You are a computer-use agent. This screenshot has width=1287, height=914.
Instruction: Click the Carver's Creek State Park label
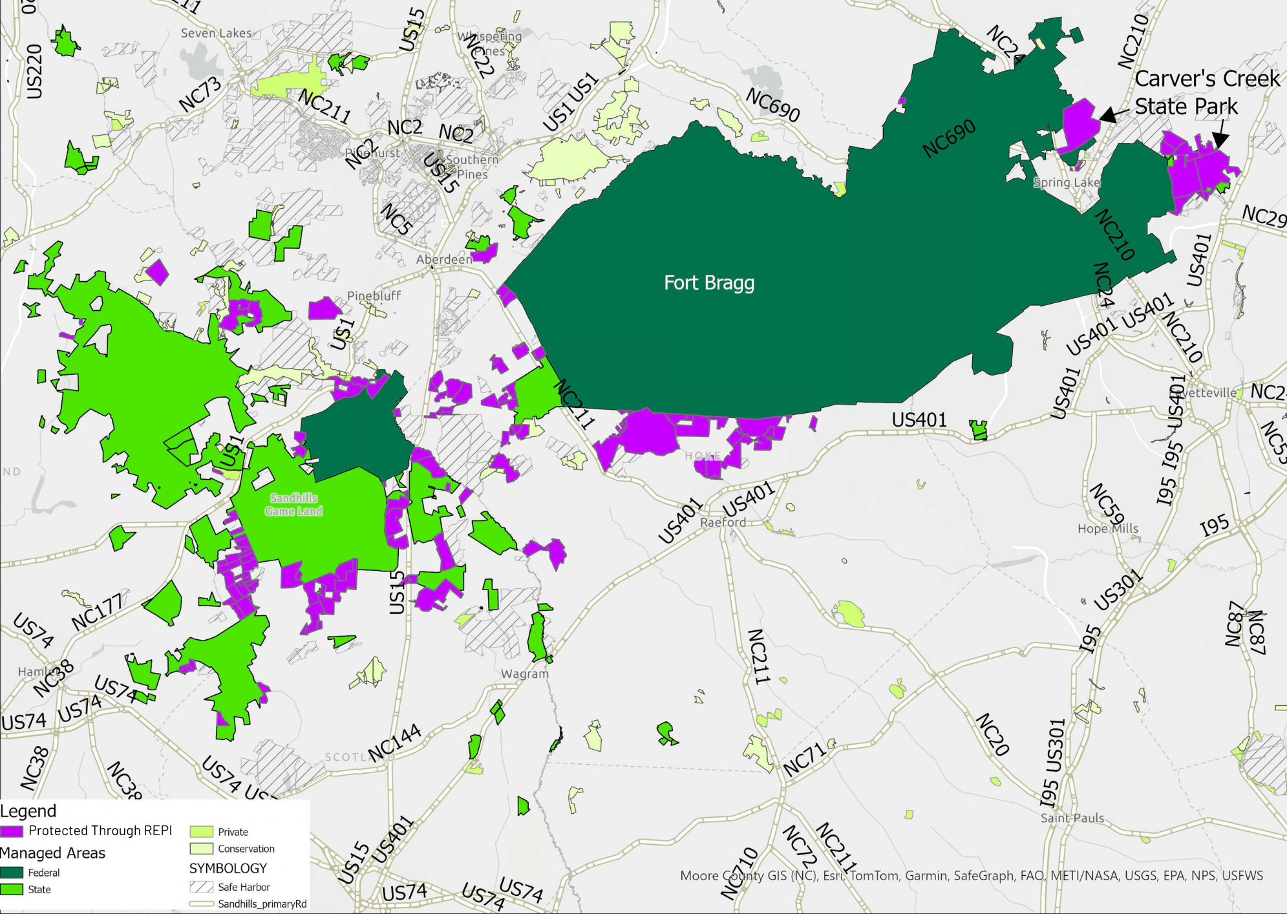click(x=1207, y=92)
